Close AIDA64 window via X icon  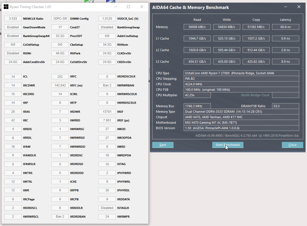point(299,7)
